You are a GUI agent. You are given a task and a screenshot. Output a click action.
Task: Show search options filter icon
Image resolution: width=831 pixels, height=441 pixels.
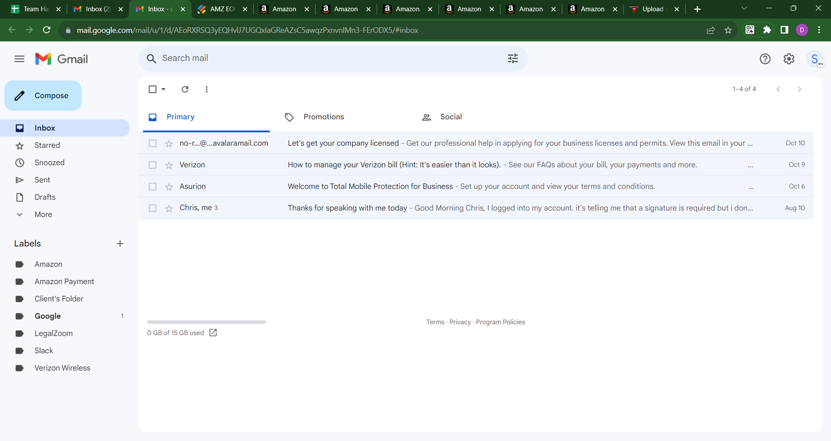513,58
